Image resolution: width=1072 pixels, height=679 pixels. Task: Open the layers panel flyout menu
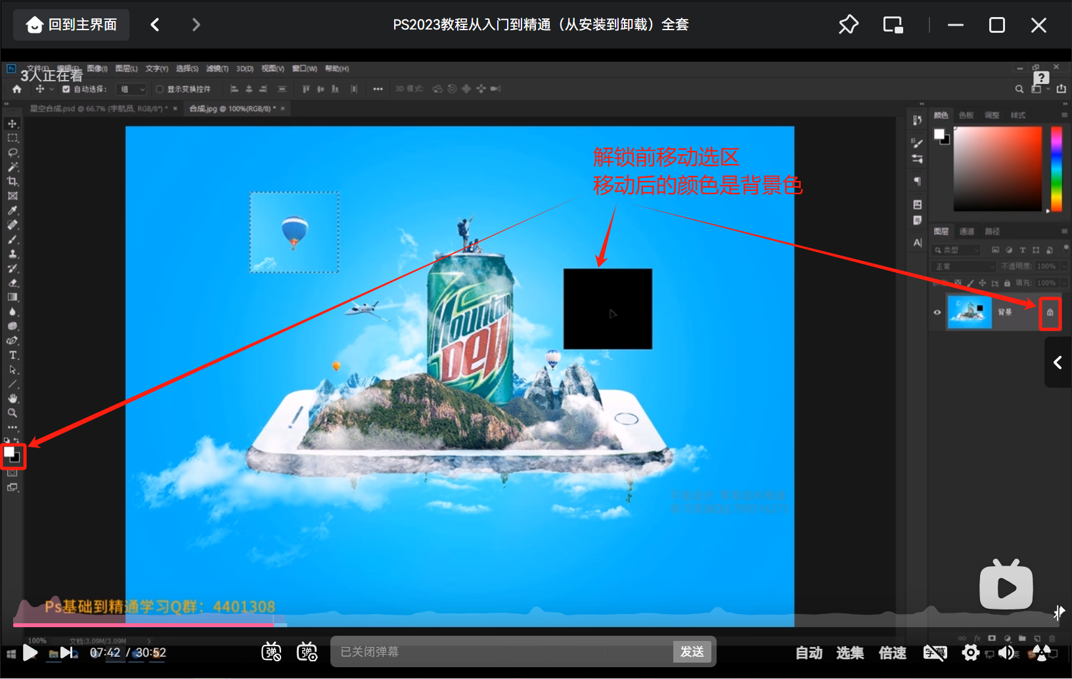[1064, 231]
